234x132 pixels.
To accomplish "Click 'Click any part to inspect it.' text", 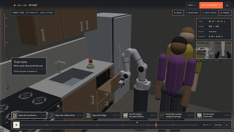I will pos(26,71).
